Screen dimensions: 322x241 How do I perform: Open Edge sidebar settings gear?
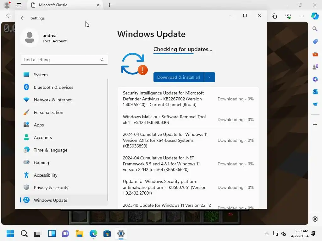coord(315,219)
